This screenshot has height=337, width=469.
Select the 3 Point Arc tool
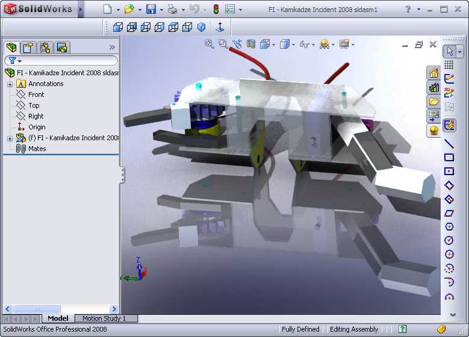click(449, 296)
